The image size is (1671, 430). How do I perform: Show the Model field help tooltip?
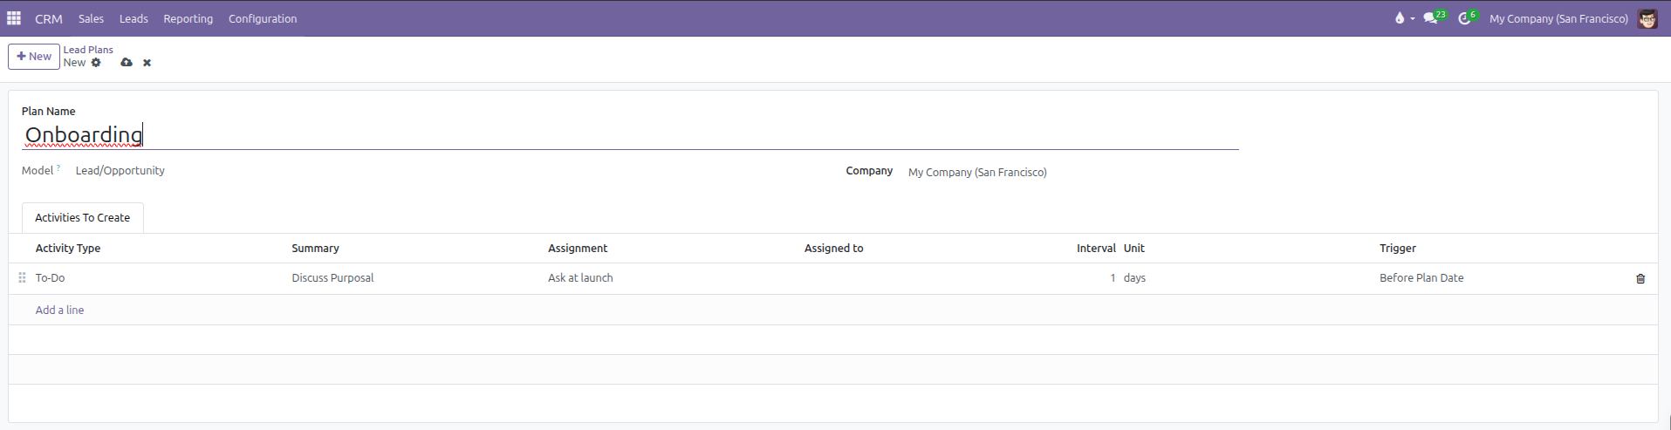point(58,167)
